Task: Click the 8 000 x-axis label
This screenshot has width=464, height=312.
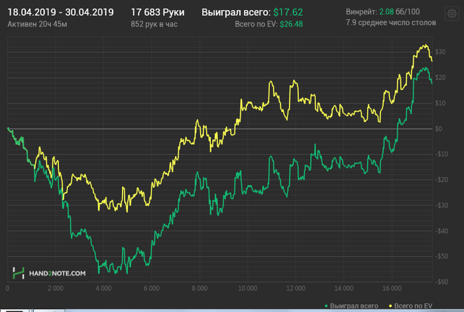Action: point(200,288)
